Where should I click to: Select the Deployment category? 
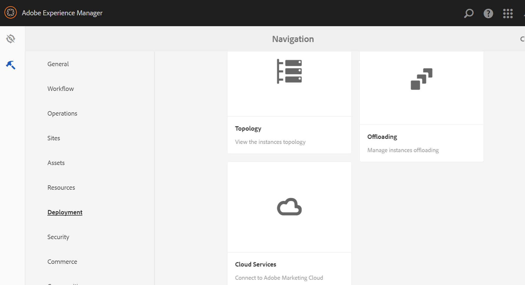pos(65,212)
